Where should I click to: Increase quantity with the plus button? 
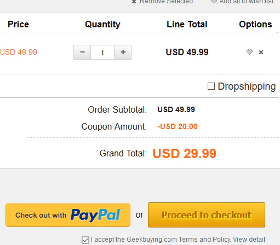(x=123, y=52)
